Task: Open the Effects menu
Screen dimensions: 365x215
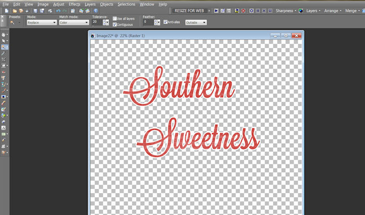Action: pyautogui.click(x=74, y=4)
